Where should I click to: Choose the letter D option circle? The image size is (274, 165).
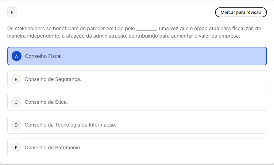coord(16,125)
